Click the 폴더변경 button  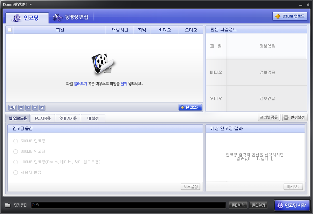(238, 205)
